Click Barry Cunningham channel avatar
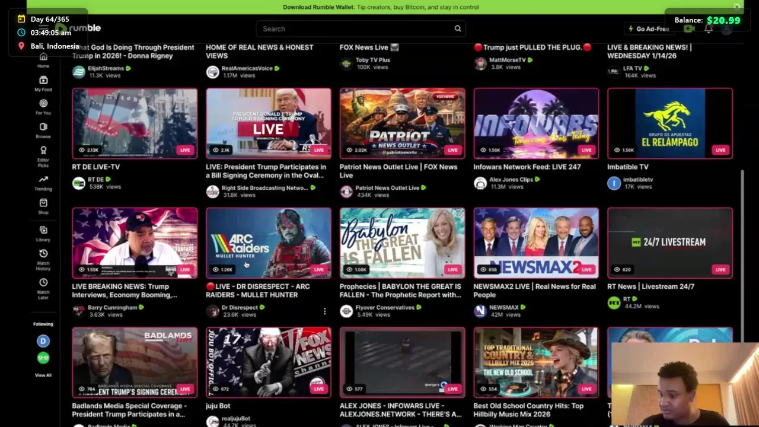This screenshot has width=759, height=427. pyautogui.click(x=78, y=311)
